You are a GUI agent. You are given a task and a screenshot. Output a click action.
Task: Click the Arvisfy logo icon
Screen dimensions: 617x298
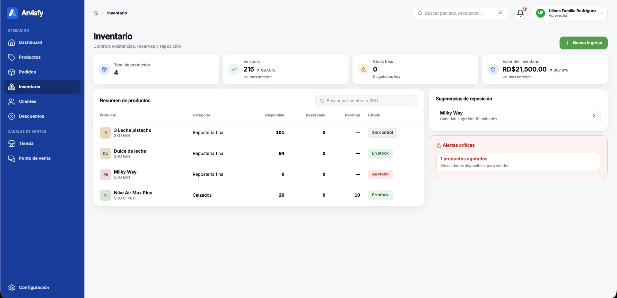click(x=12, y=13)
